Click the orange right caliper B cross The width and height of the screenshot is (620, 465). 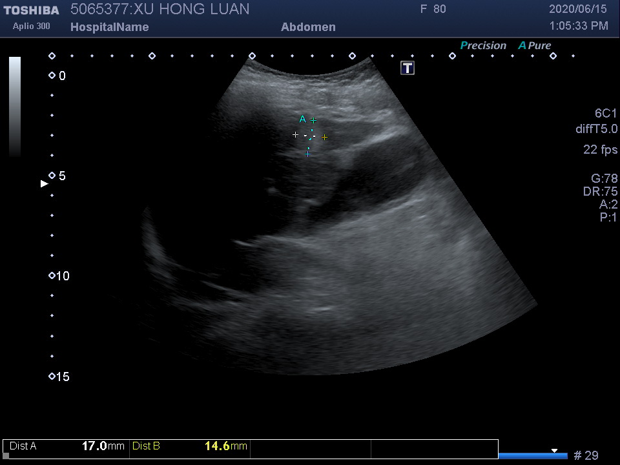pyautogui.click(x=324, y=137)
